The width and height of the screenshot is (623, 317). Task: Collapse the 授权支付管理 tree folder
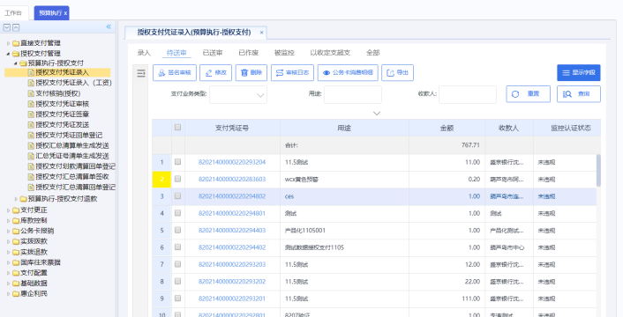(x=8, y=54)
